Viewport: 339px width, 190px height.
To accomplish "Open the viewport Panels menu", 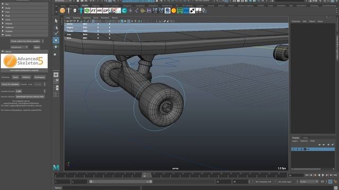I will (x=114, y=18).
